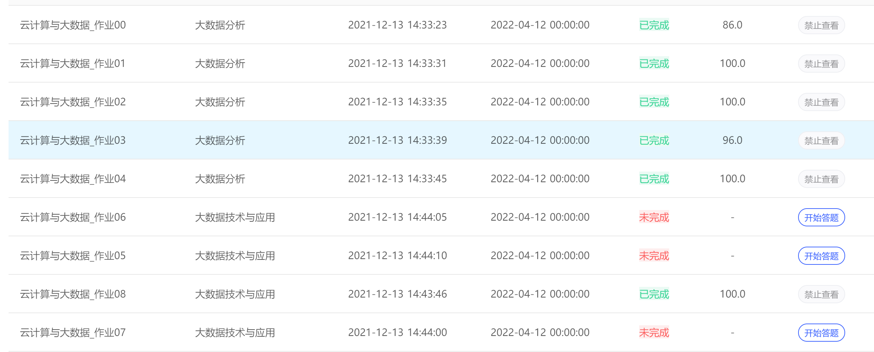Click 未完成 status of 作业06

[654, 217]
